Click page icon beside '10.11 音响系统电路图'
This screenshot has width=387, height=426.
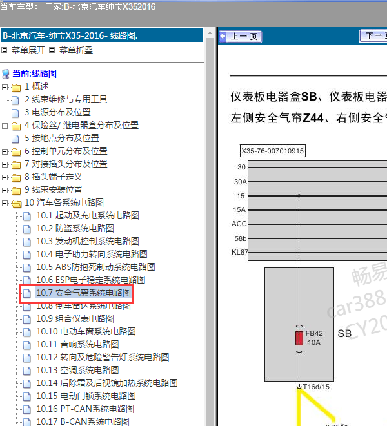point(27,345)
